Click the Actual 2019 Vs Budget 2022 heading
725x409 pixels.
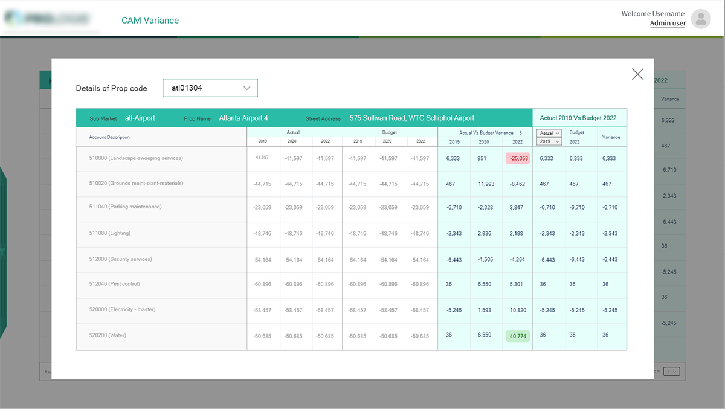point(578,118)
